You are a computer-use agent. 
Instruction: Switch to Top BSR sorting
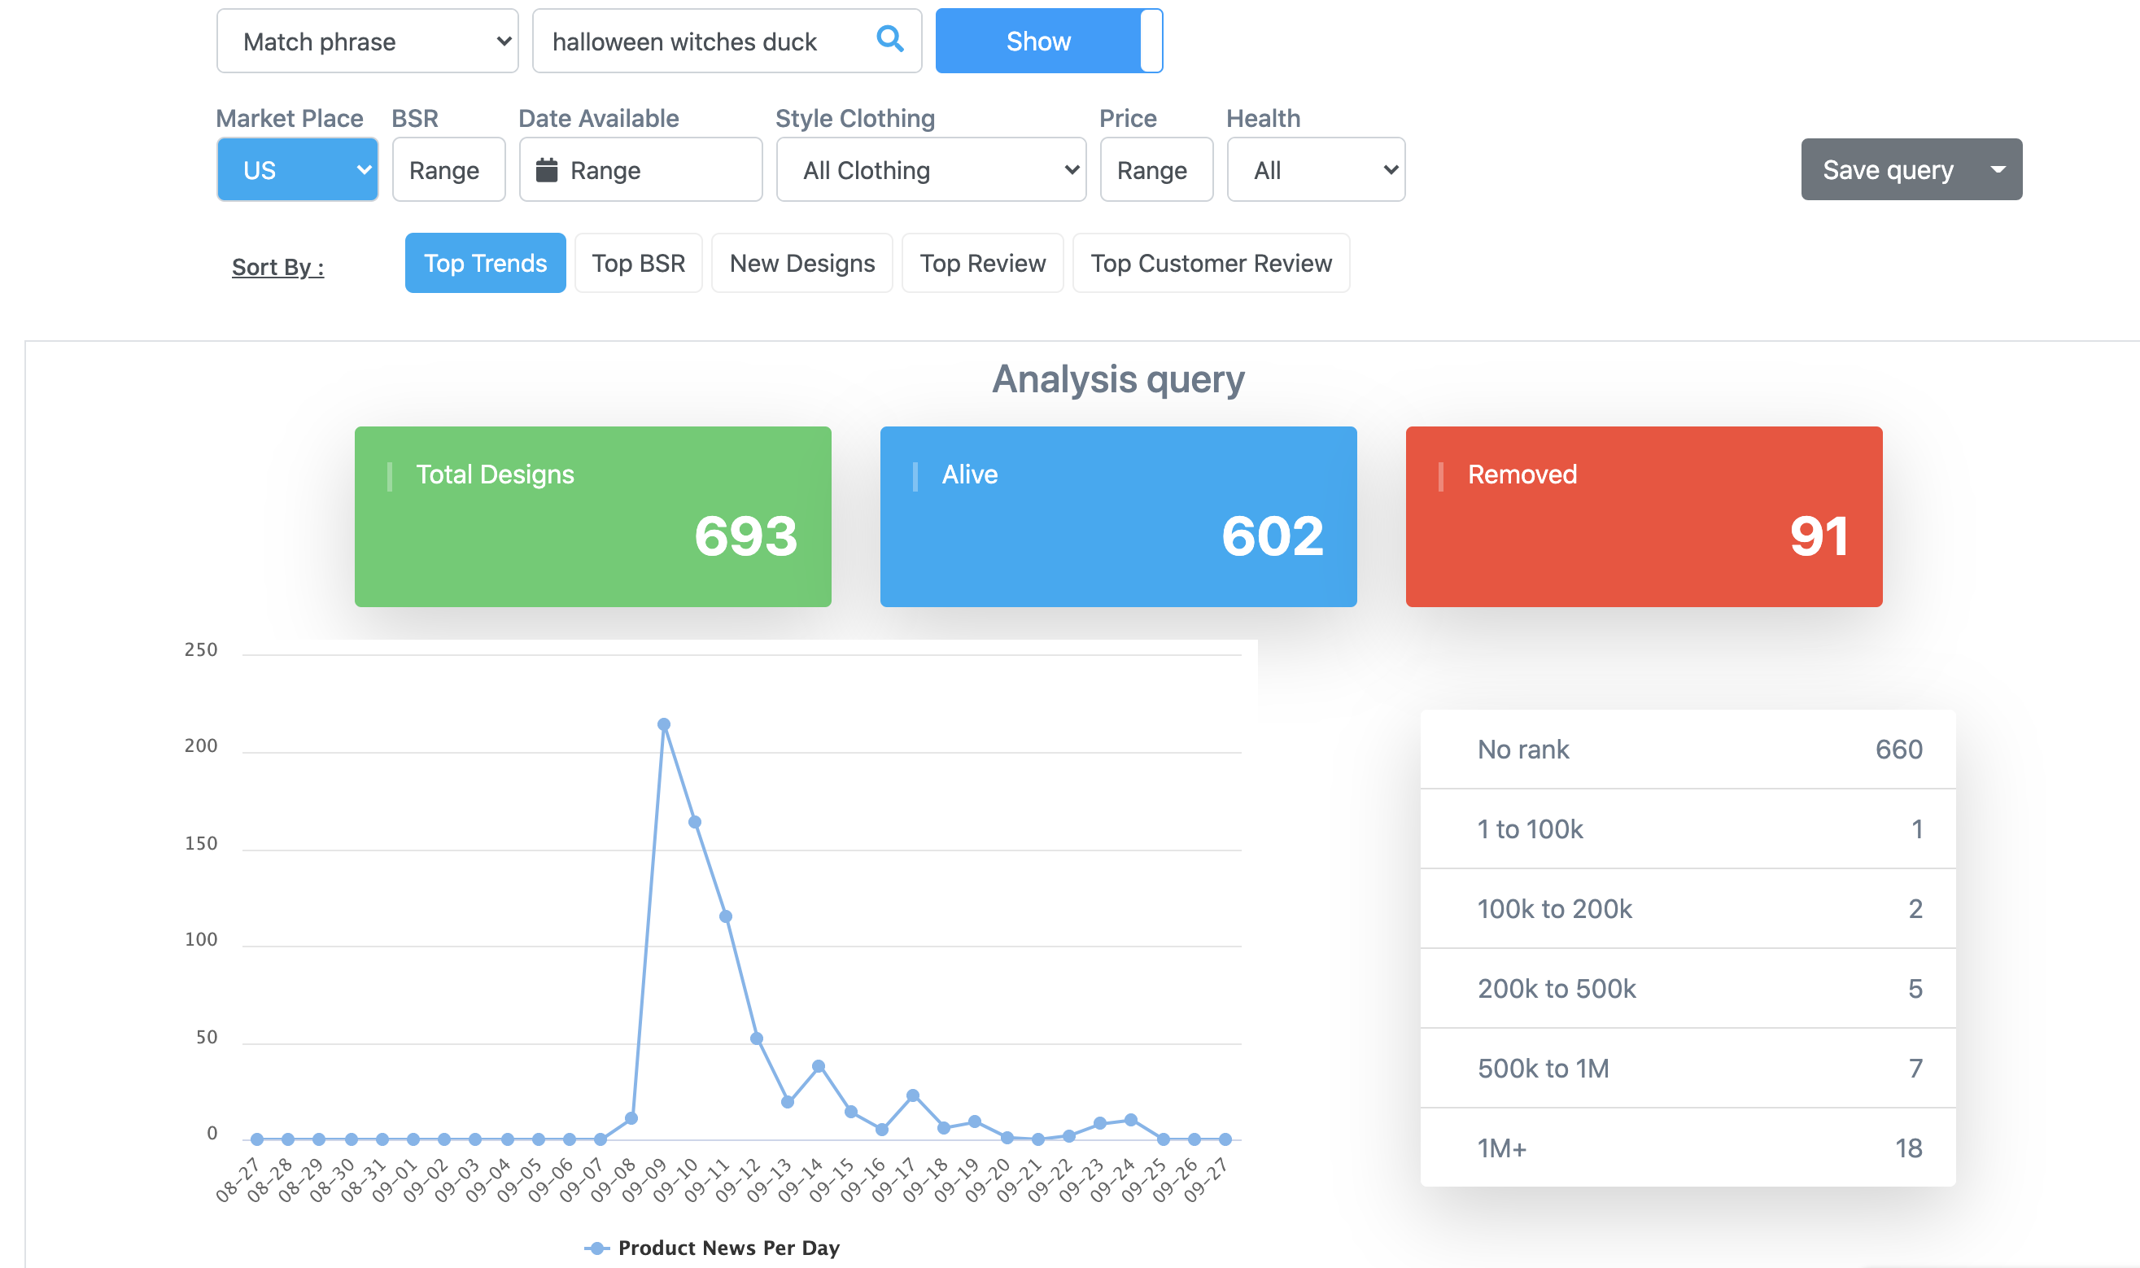[638, 263]
